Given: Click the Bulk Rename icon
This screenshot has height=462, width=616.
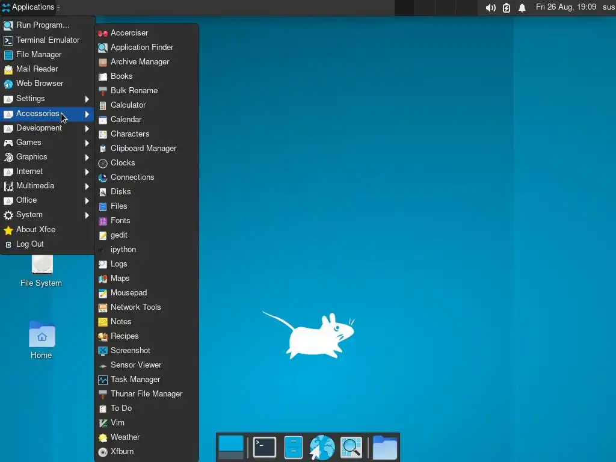Looking at the screenshot, I should point(102,91).
